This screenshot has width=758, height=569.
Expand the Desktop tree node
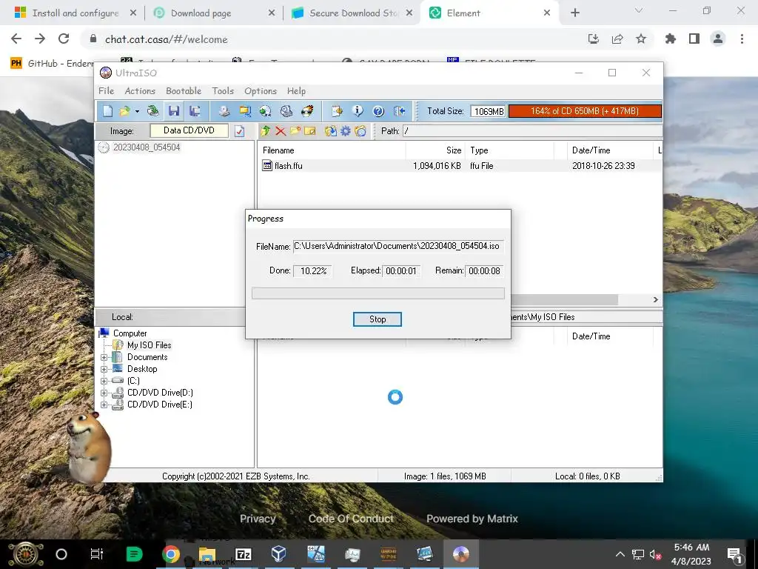click(x=104, y=369)
